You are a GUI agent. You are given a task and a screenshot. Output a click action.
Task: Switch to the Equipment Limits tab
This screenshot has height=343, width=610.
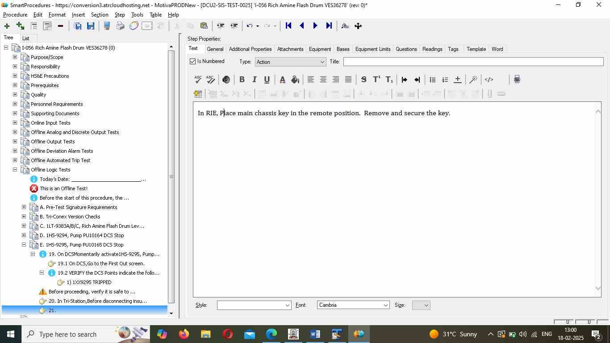(372, 49)
